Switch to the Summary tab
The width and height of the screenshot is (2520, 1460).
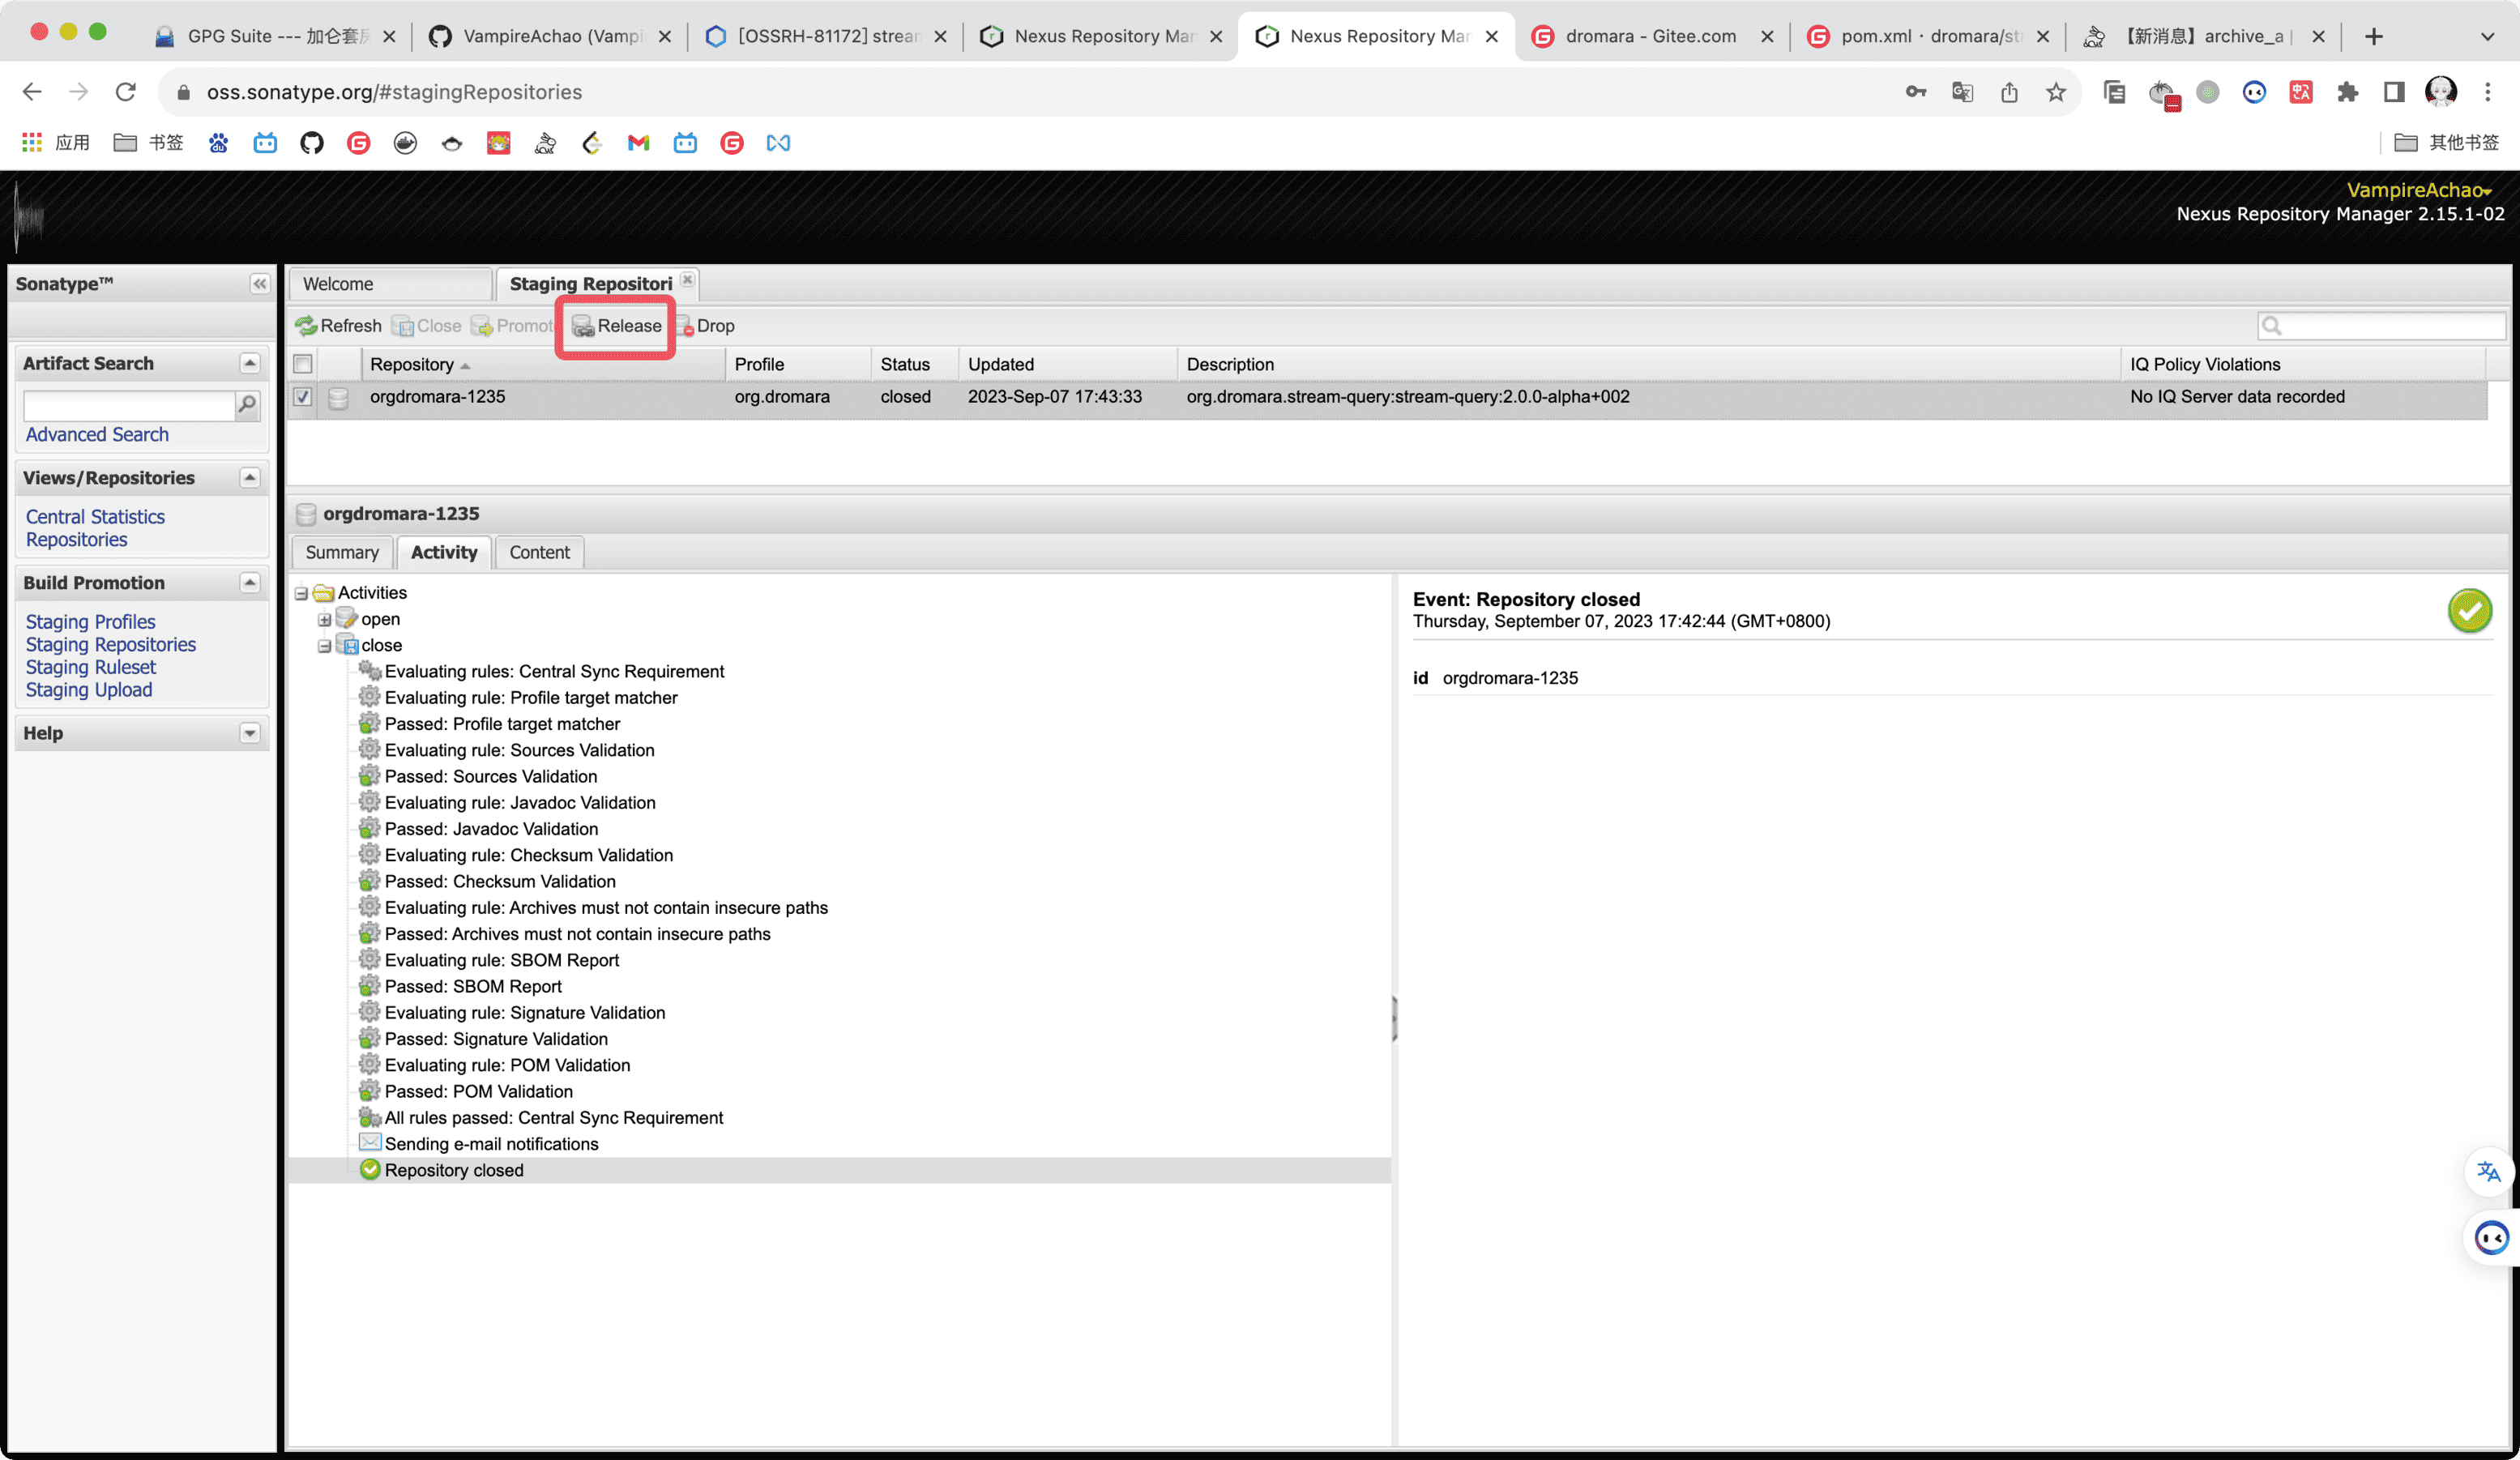tap(342, 553)
